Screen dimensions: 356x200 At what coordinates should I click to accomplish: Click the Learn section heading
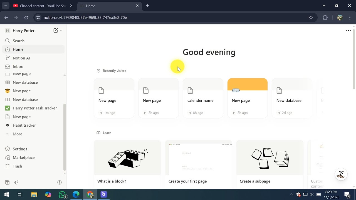pos(107,133)
